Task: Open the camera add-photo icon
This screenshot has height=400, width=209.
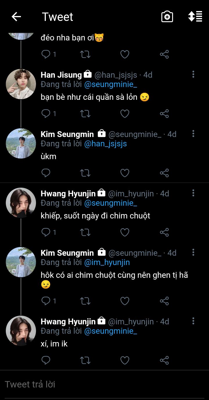Action: (x=167, y=17)
